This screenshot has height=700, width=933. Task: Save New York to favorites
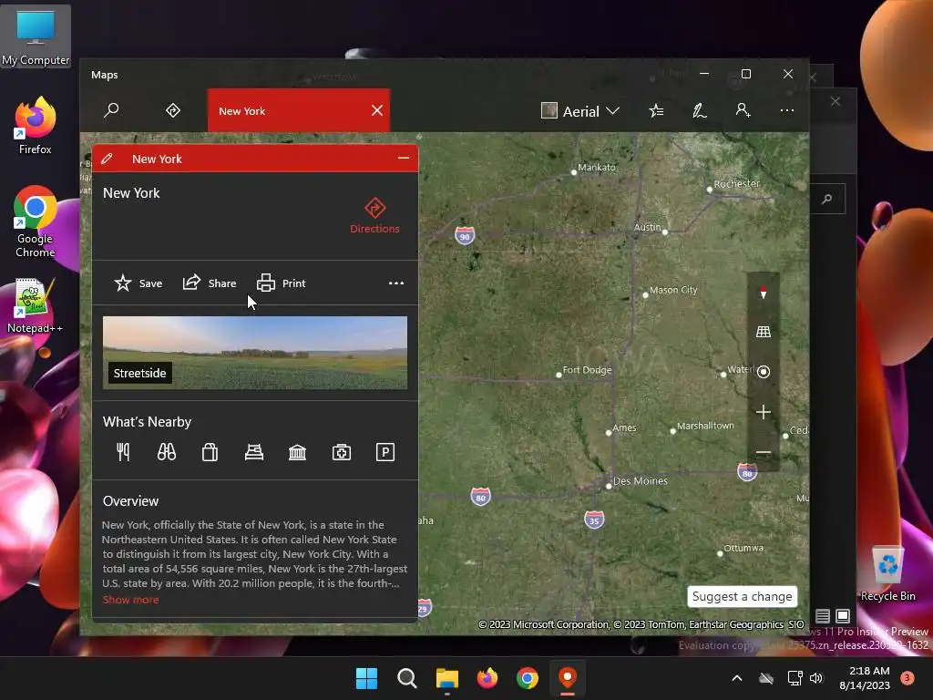138,283
